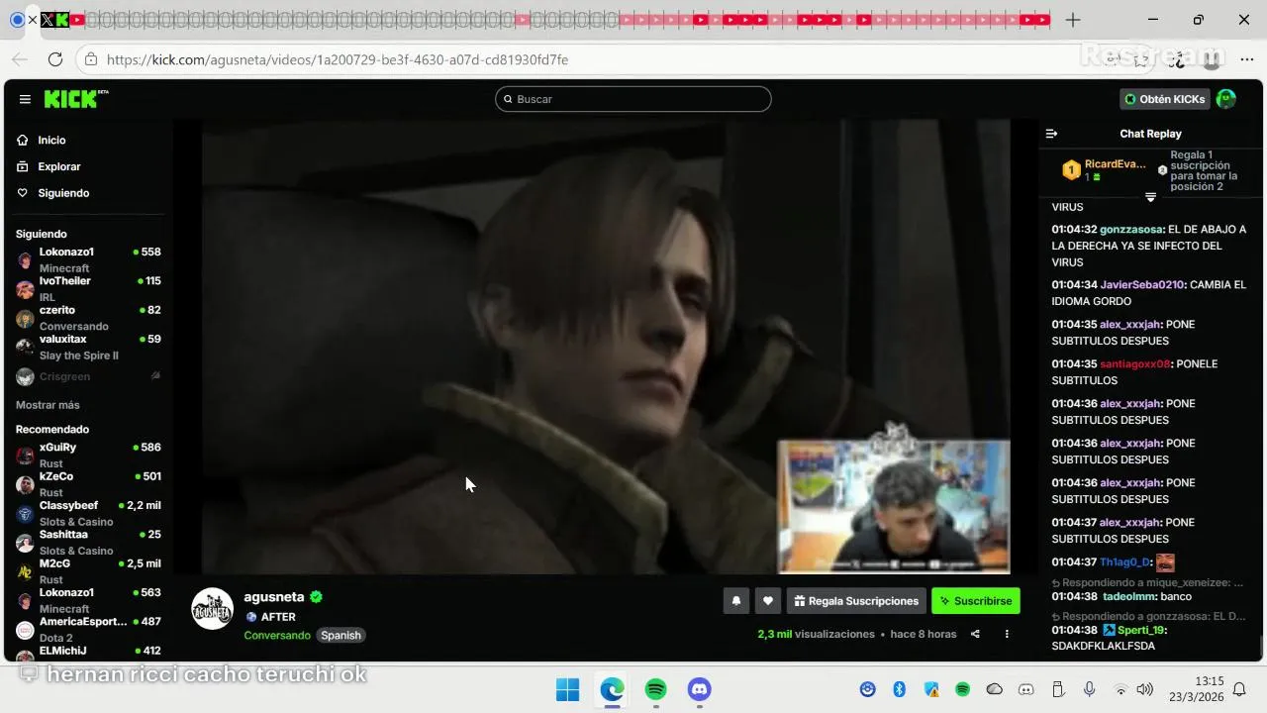Open ELMichiJ recommended channel
The image size is (1267, 713).
[88, 651]
